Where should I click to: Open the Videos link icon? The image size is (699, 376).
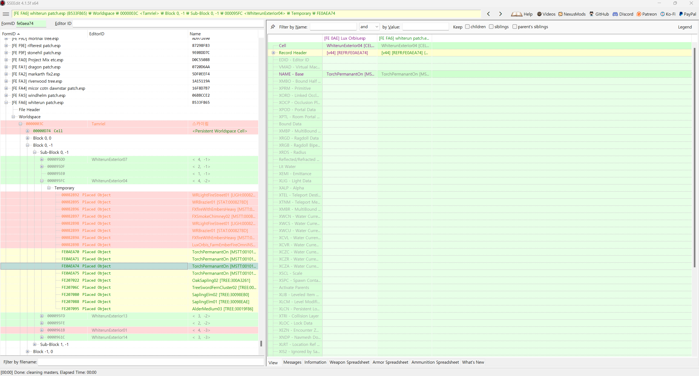pyautogui.click(x=539, y=14)
